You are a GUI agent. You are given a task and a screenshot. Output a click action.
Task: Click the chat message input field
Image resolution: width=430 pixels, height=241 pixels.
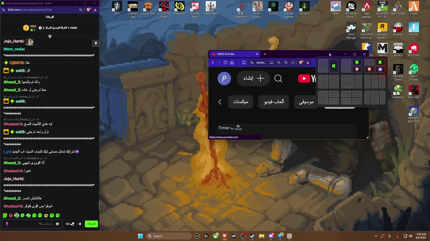point(32,224)
